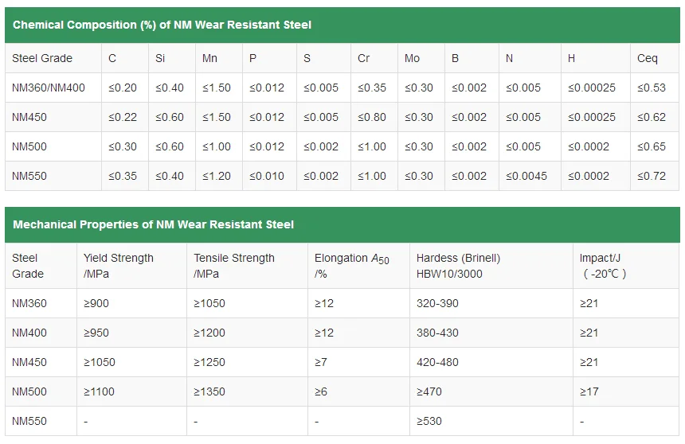This screenshot has width=685, height=444.
Task: Click the ≥1350 tensile strength value
Action: [x=209, y=391]
